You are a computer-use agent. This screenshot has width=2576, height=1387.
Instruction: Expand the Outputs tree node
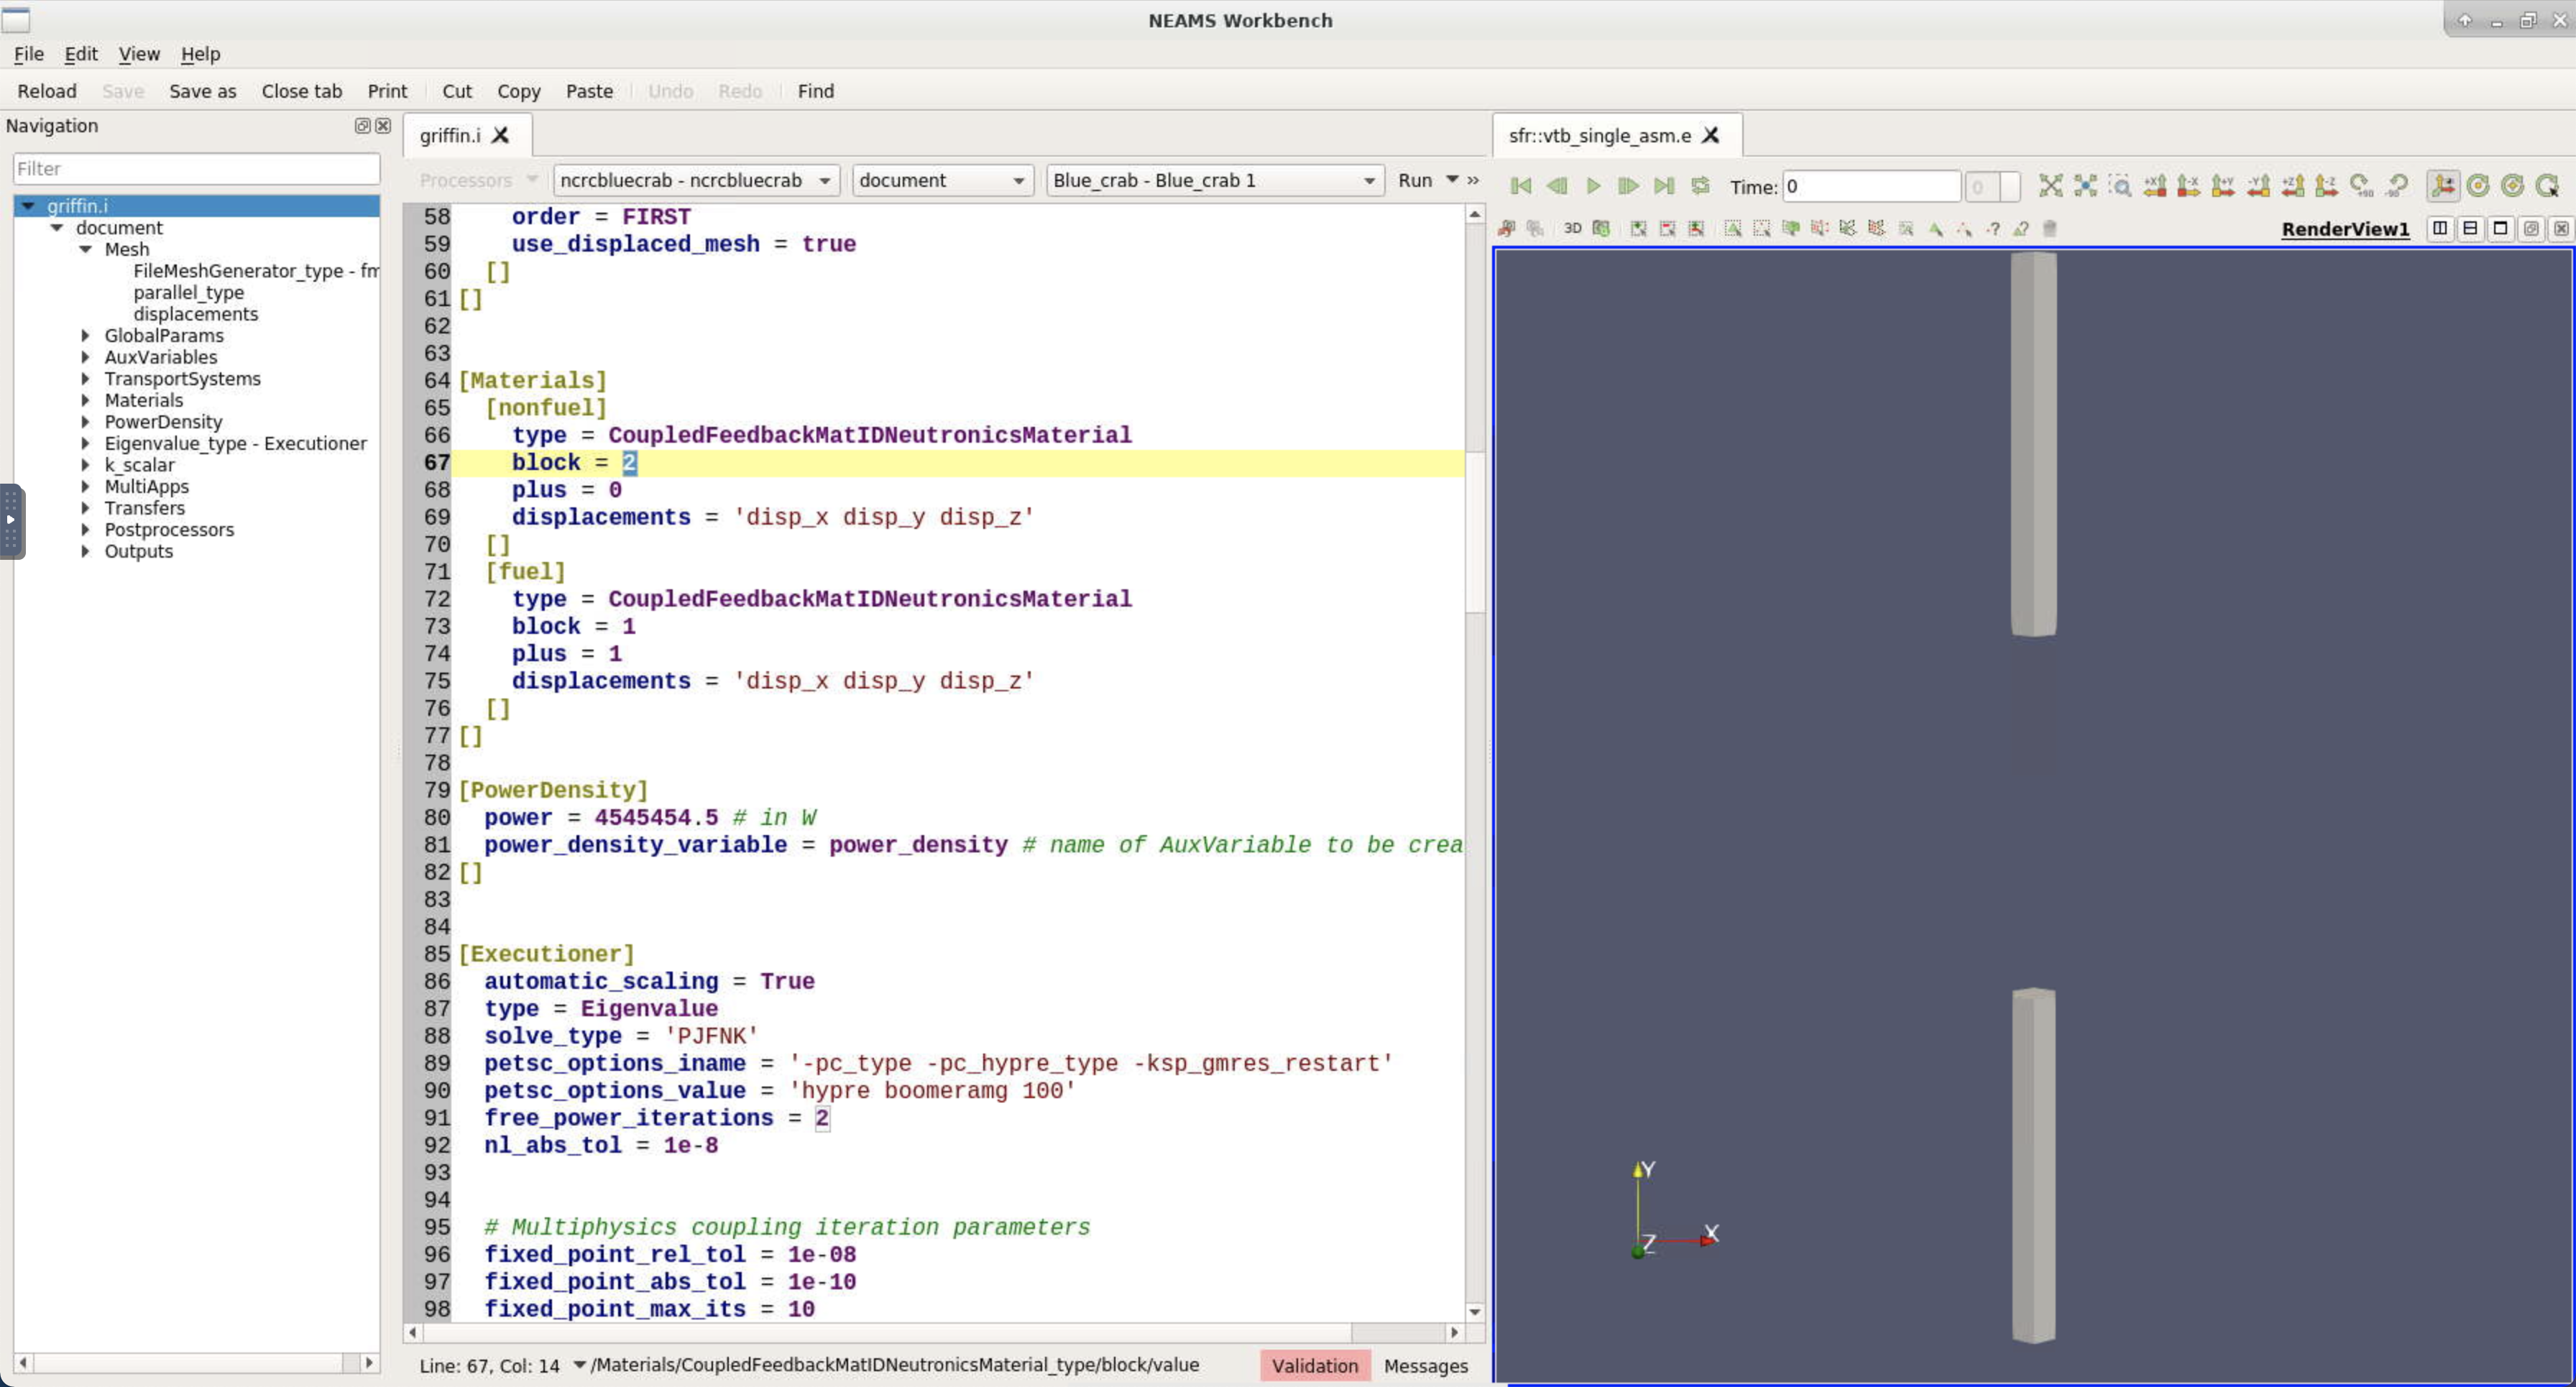tap(85, 551)
